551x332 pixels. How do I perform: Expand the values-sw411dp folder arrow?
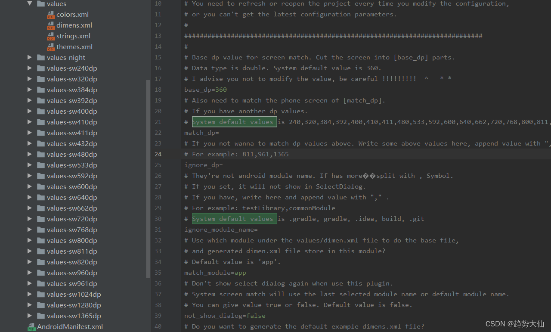point(30,133)
